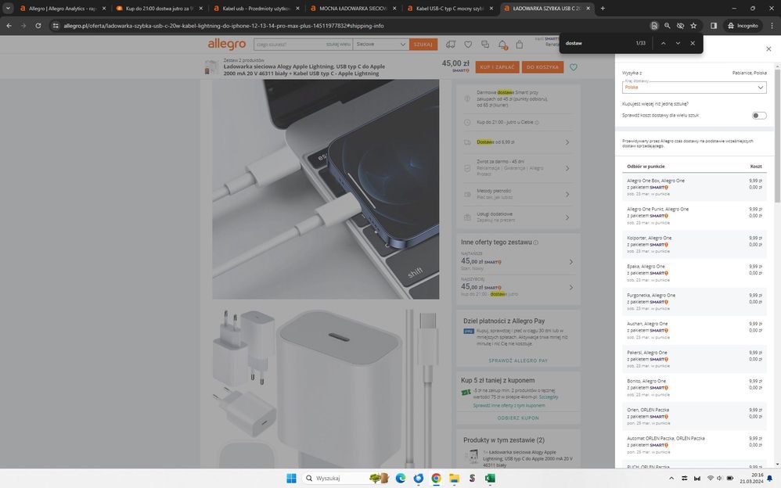This screenshot has width=781, height=488.
Task: Toggle delivery cost for multiple items switch
Action: tap(758, 116)
